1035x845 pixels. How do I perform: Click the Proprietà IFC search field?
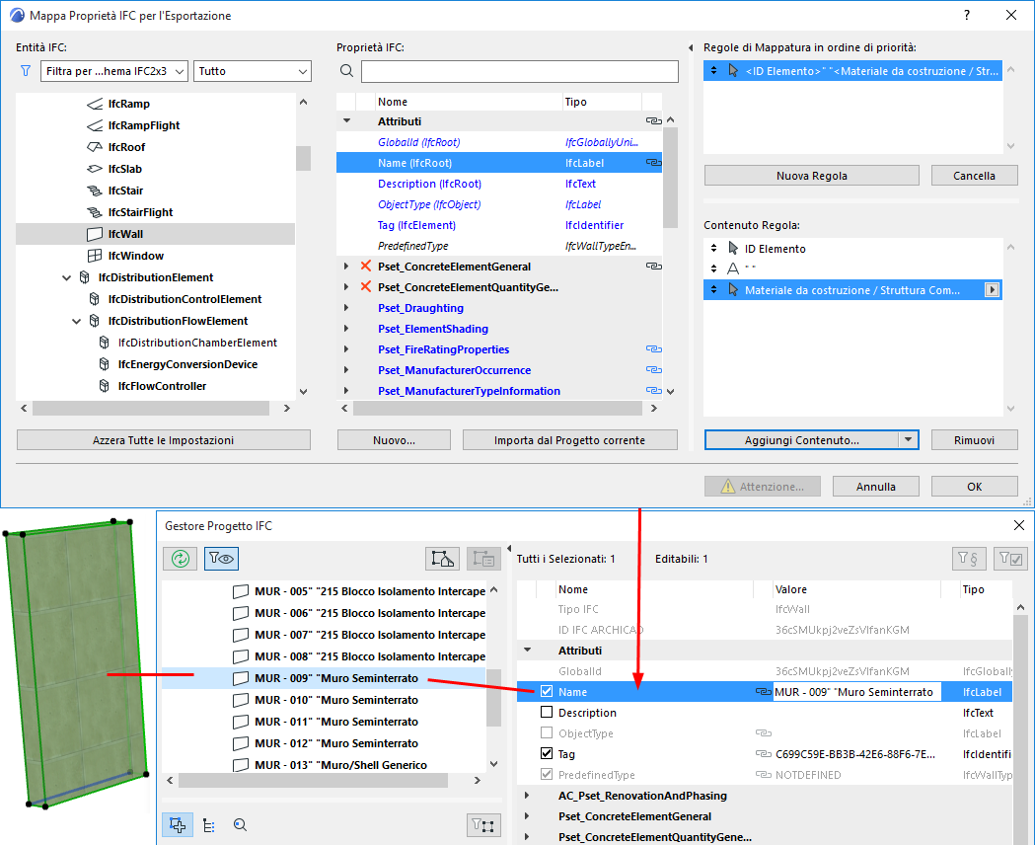520,71
